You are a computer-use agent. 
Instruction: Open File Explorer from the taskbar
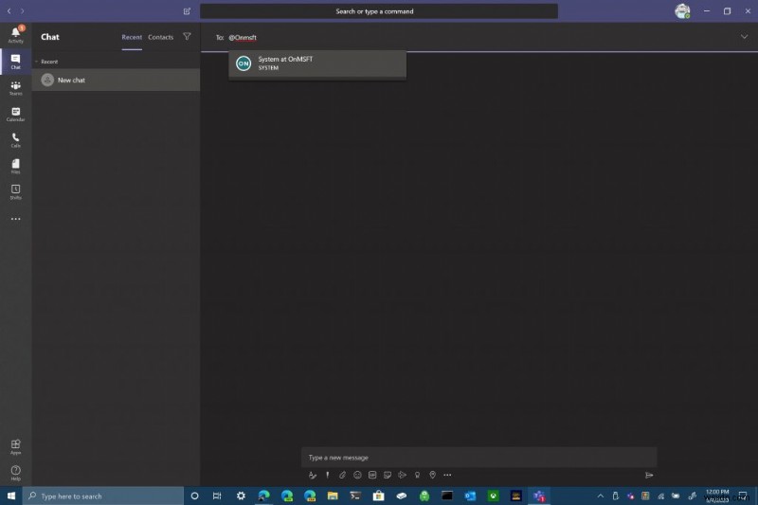click(x=333, y=496)
